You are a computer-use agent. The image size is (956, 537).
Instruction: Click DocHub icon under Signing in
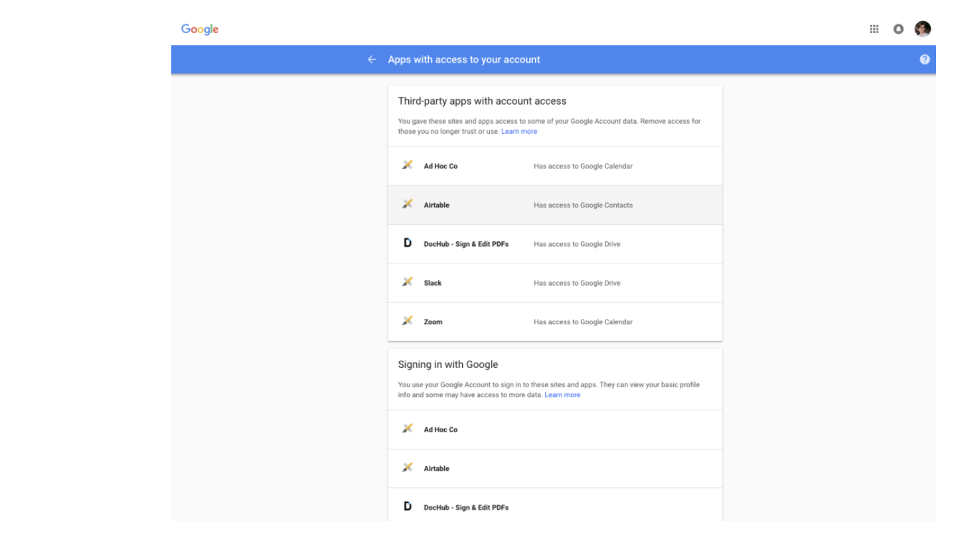tap(408, 507)
